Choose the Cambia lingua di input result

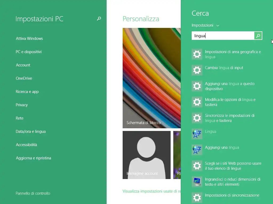pyautogui.click(x=227, y=70)
